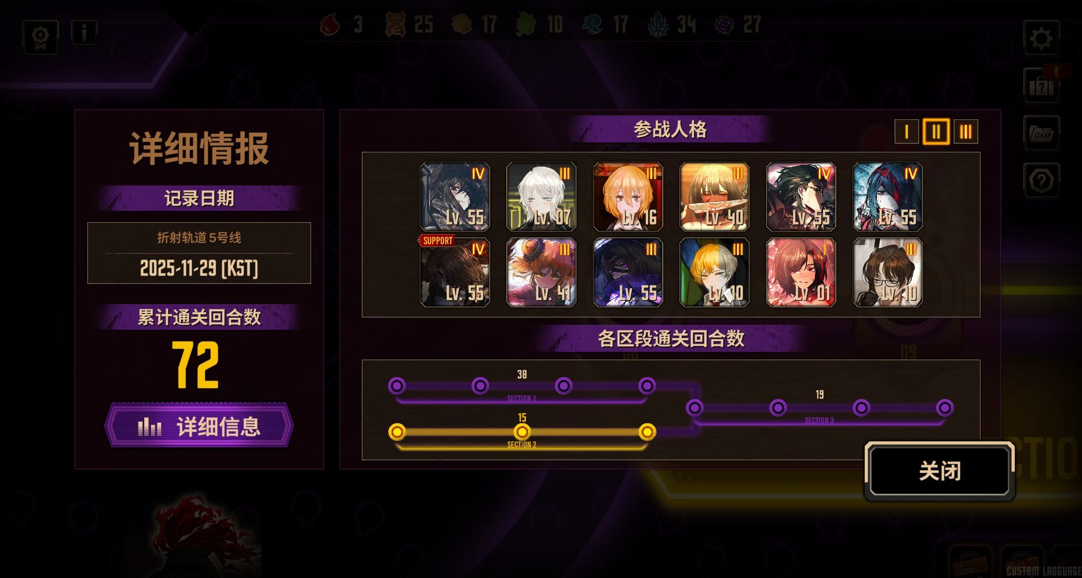Click the last node of Section 3
Viewport: 1082px width, 578px height.
point(944,407)
